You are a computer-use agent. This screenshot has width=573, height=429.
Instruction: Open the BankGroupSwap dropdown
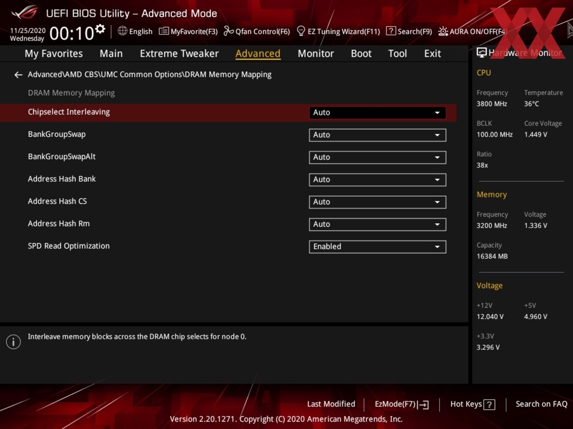coord(378,135)
